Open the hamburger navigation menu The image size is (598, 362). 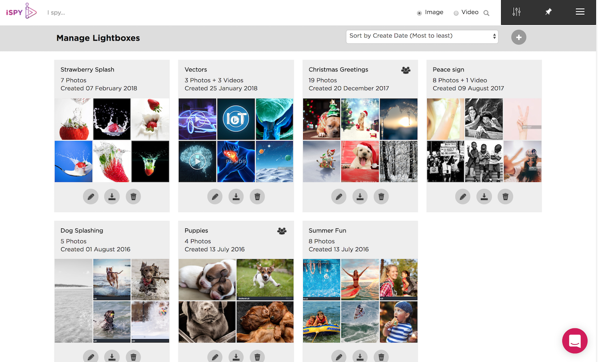[x=580, y=12]
